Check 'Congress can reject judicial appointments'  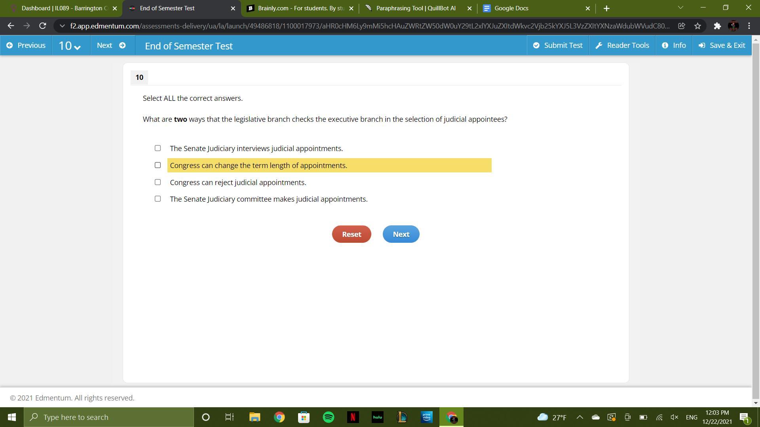[158, 182]
